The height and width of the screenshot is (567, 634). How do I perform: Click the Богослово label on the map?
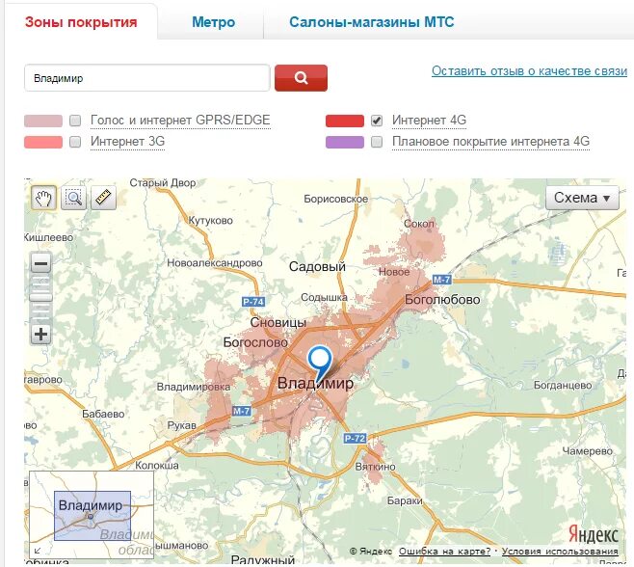255,342
